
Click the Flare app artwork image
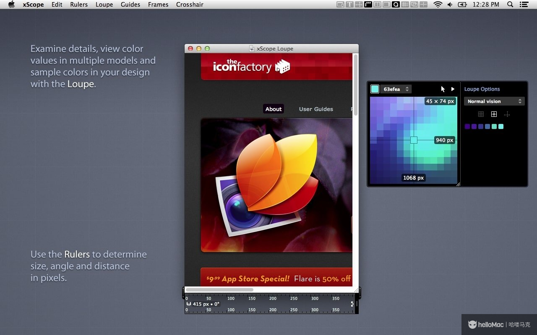(x=276, y=185)
